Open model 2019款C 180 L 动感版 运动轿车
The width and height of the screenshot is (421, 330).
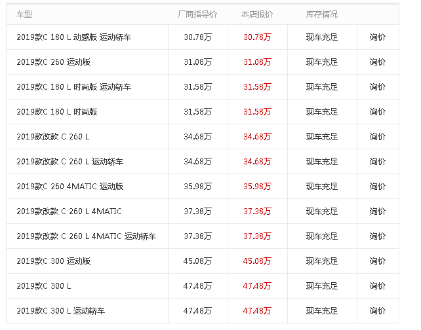(x=73, y=37)
